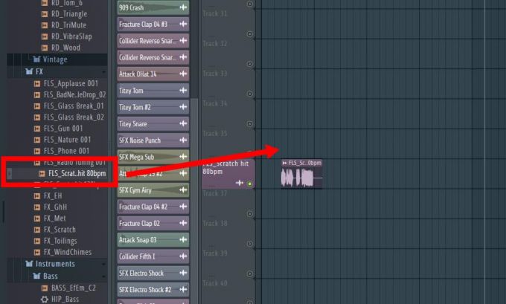
Task: Select FLS_Applause 001 sample
Action: [x=71, y=83]
